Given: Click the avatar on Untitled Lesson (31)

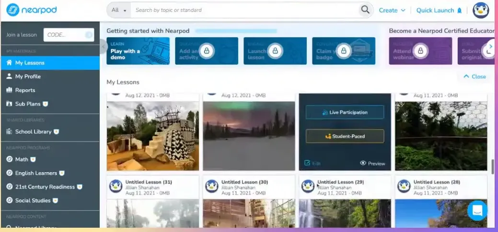Looking at the screenshot, I should [116, 187].
